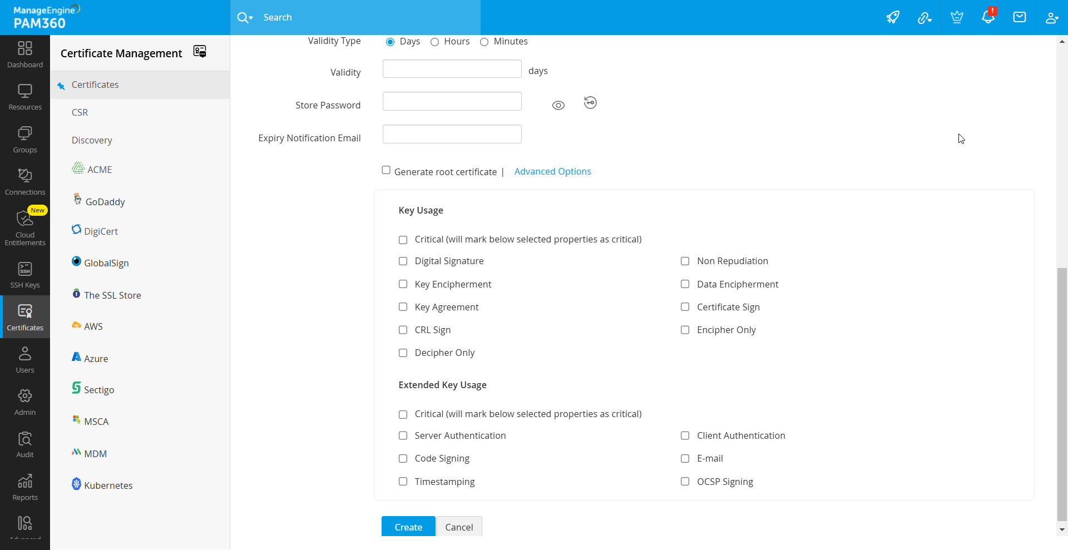Open the rocket quick-launch icon
1068x550 pixels.
click(893, 17)
